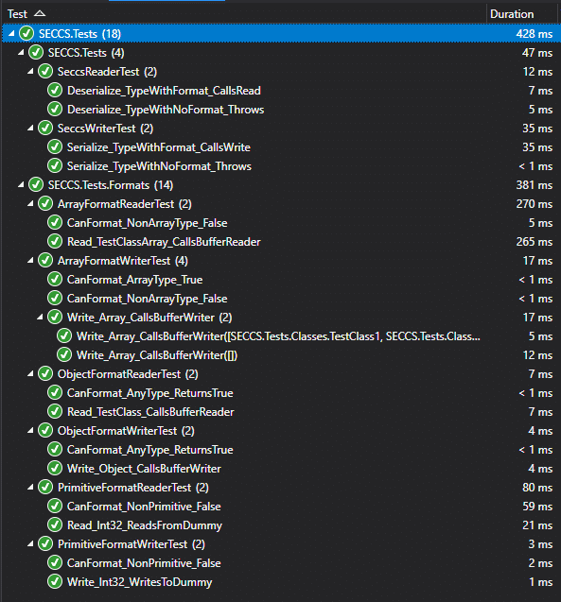Viewport: 561px width, 602px height.
Task: Collapse the SECCS.Tests (4) namespace node
Action: click(x=21, y=53)
